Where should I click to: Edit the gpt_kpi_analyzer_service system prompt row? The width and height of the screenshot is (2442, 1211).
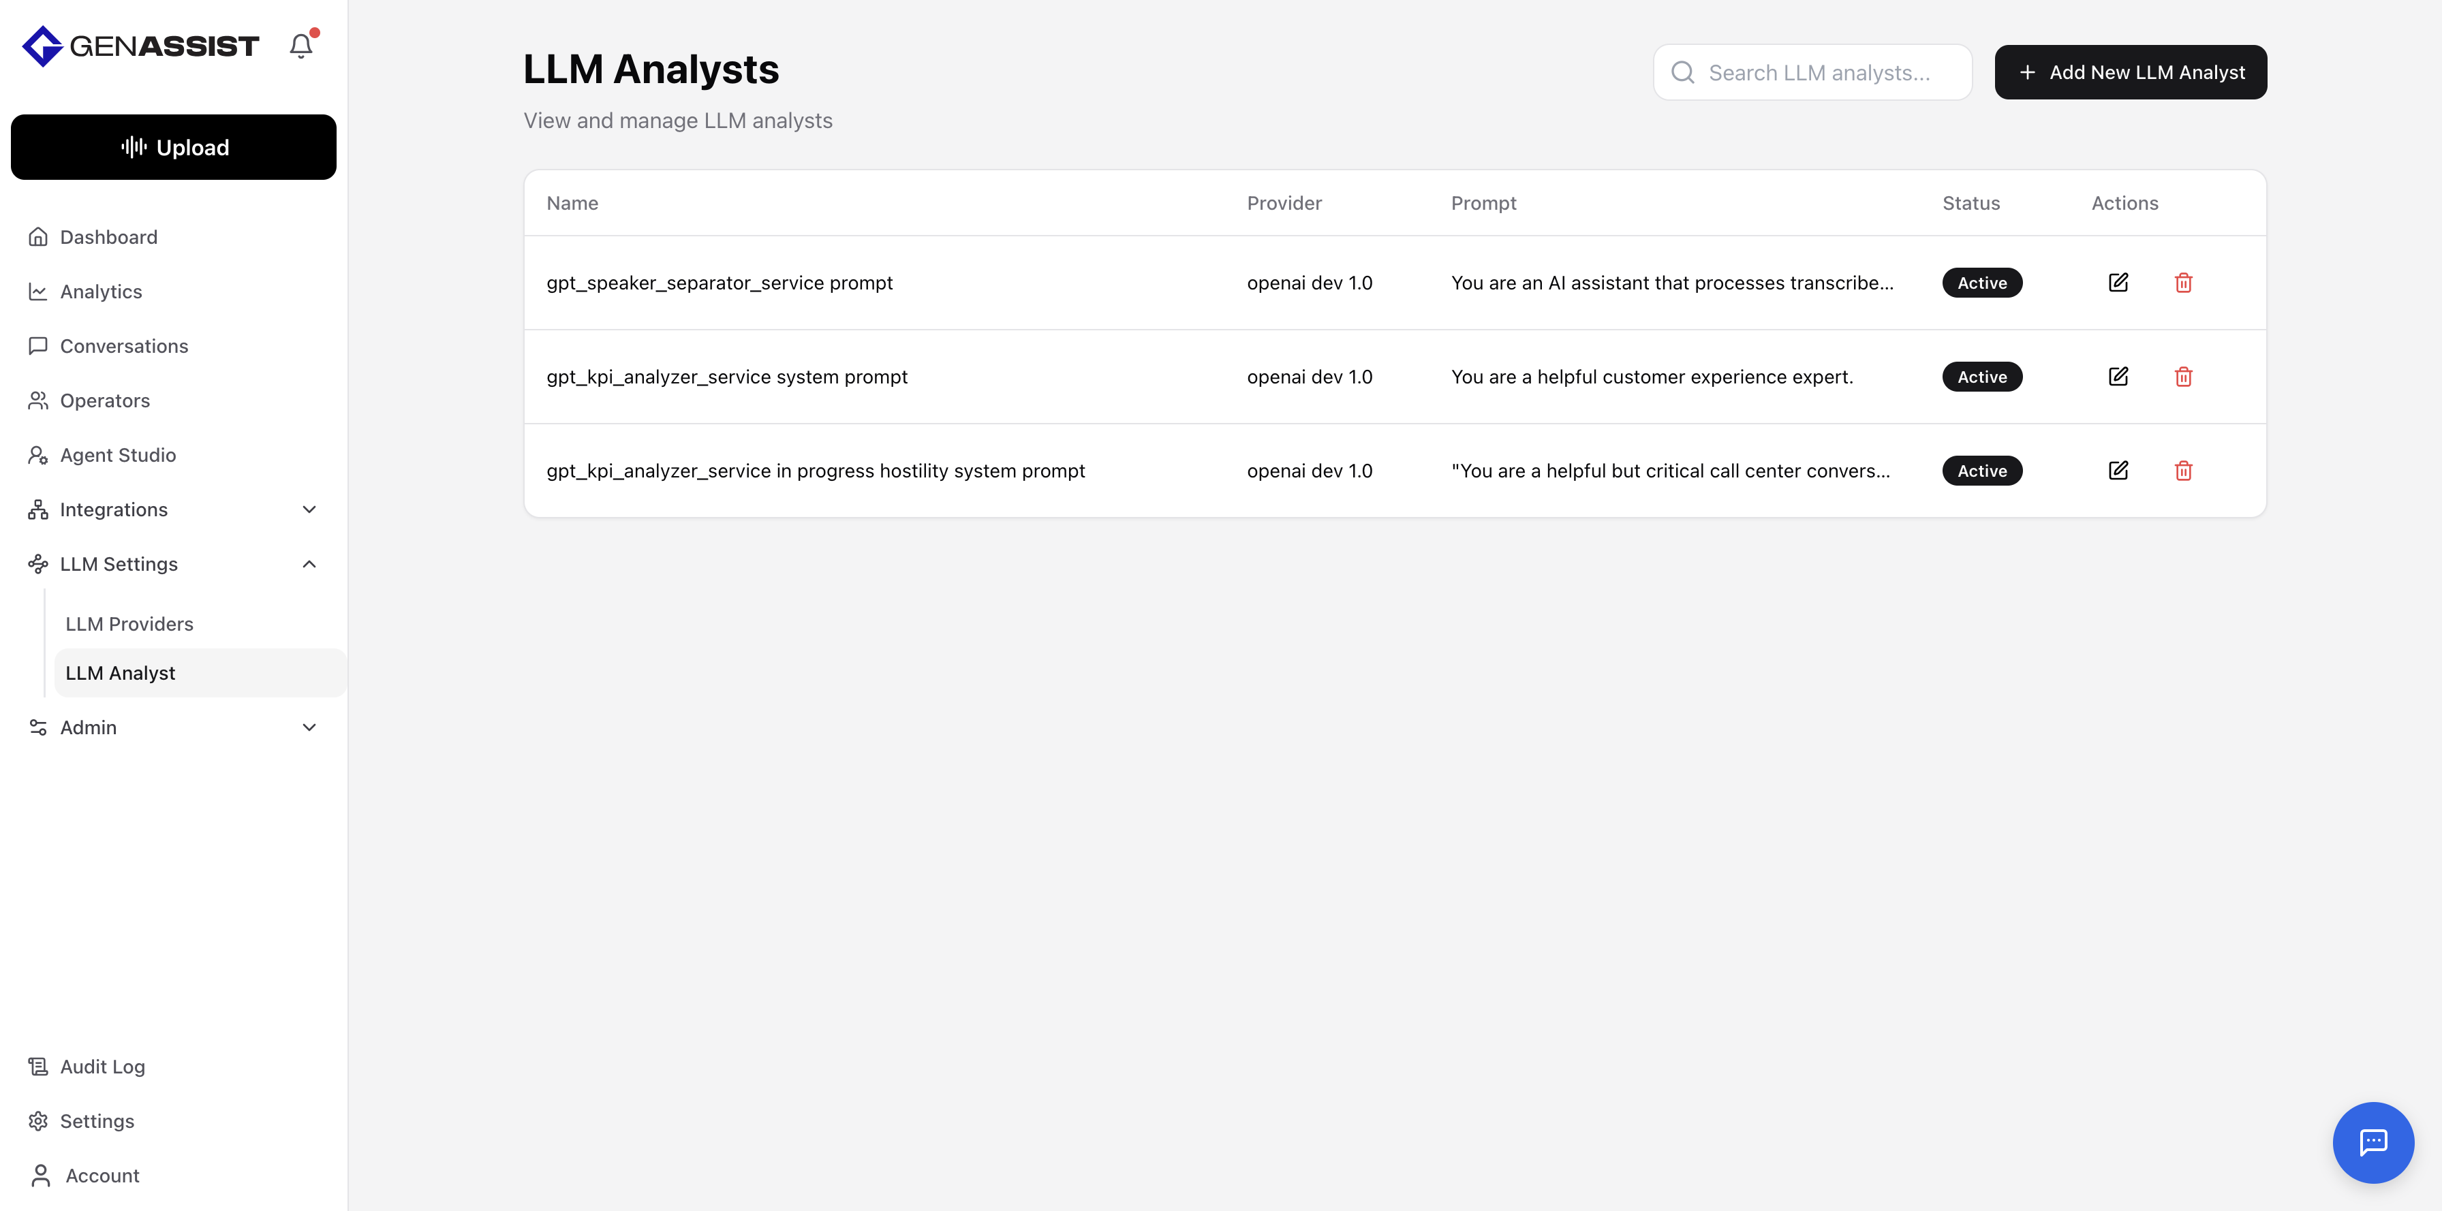[x=2118, y=376]
